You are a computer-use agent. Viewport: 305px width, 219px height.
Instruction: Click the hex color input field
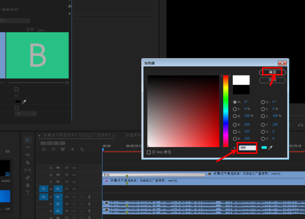pyautogui.click(x=247, y=148)
